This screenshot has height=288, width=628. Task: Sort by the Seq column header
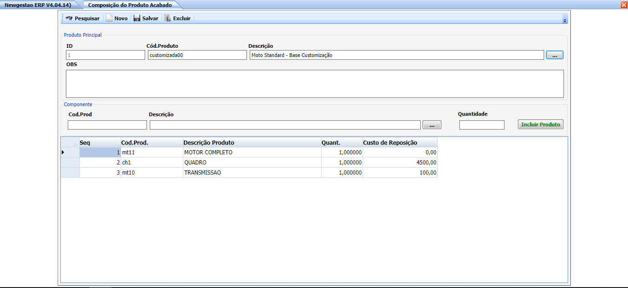tap(100, 142)
